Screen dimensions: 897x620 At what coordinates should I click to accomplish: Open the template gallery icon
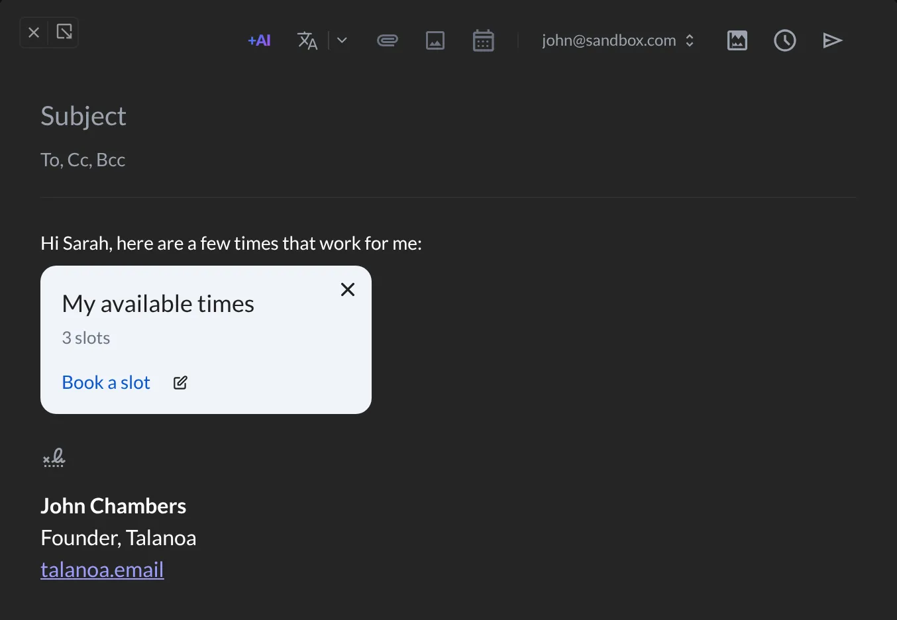(737, 40)
